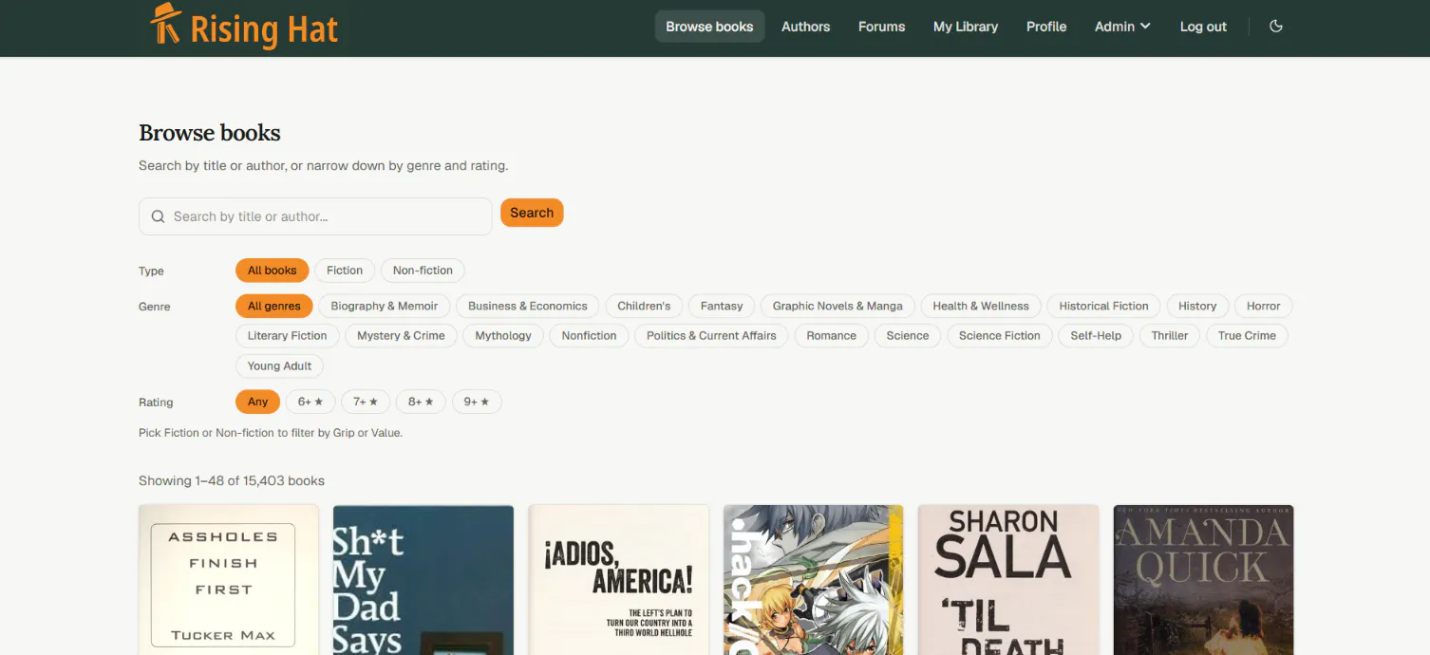This screenshot has height=655, width=1430.
Task: Choose the Science Fiction genre
Action: tap(1000, 335)
